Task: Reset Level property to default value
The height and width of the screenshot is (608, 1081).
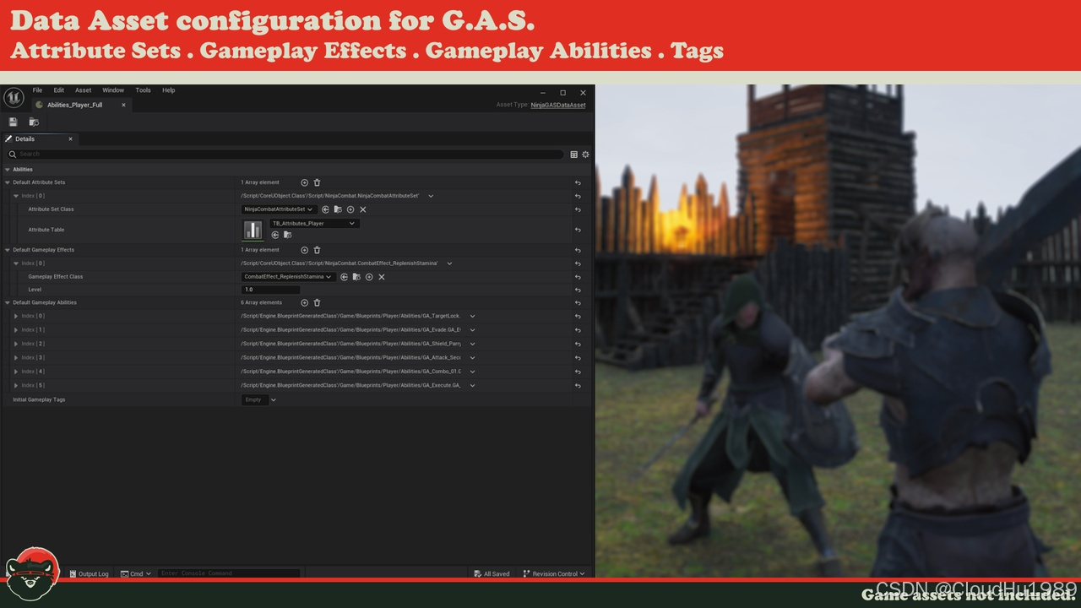Action: click(578, 290)
